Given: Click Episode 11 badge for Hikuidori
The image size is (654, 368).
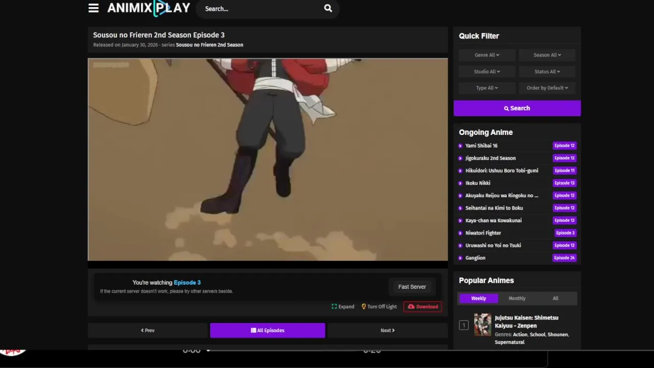Looking at the screenshot, I should click(x=565, y=171).
